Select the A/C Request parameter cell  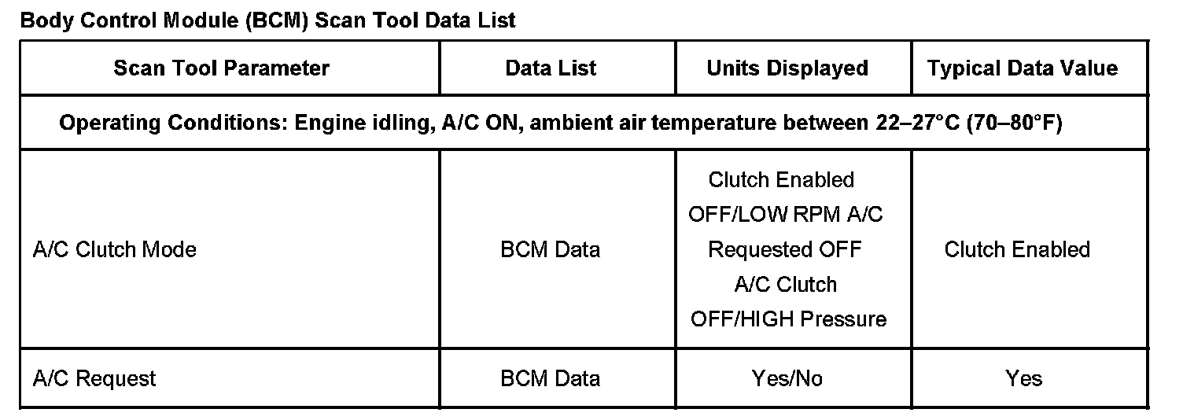pos(94,379)
